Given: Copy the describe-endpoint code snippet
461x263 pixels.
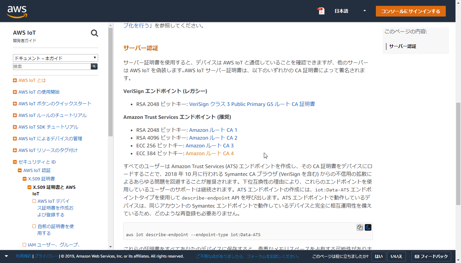Looking at the screenshot, I should (x=360, y=227).
